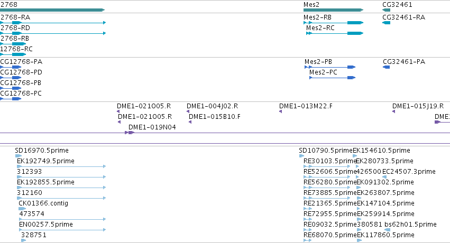Select the DME1-019N04 feature label
Image resolution: width=450 pixels, height=243 pixels.
pos(152,127)
